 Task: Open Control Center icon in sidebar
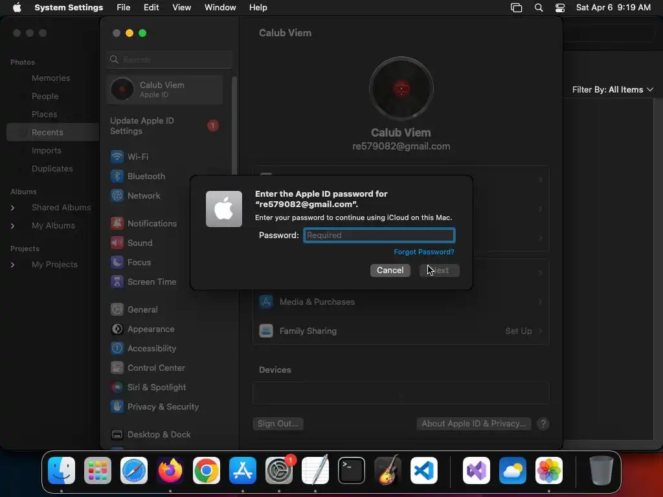point(117,368)
